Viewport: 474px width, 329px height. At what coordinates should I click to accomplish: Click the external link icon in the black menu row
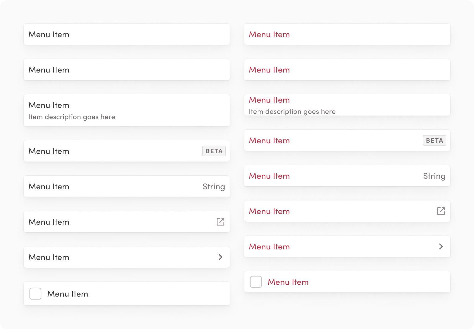(220, 222)
